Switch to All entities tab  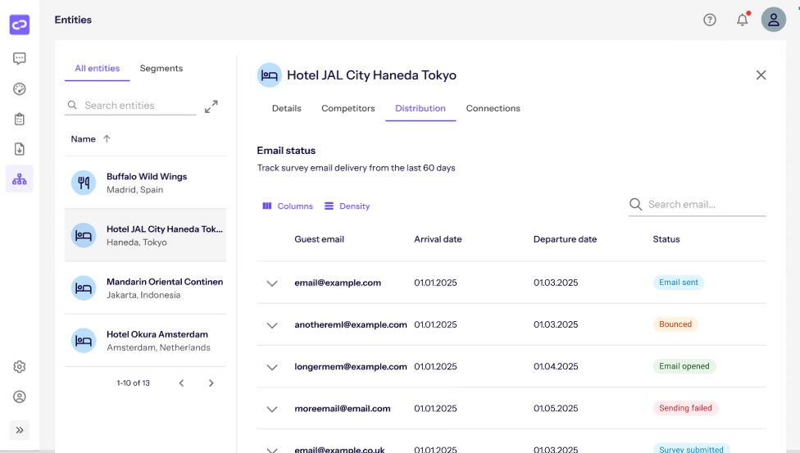pos(97,68)
